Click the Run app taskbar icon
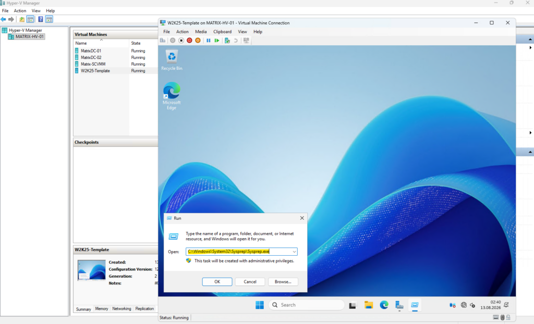The image size is (534, 324). (415, 305)
